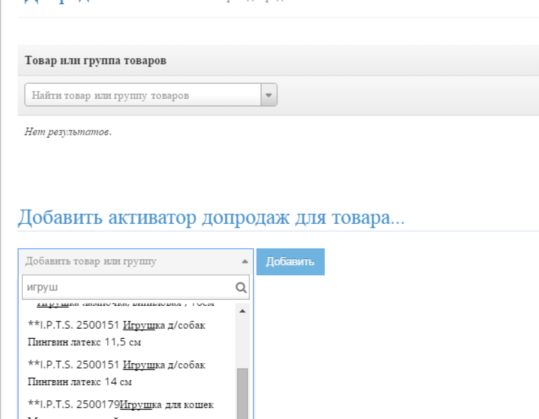Click the arrow of the product search combo box
Image resolution: width=539 pixels, height=419 pixels.
pyautogui.click(x=269, y=95)
